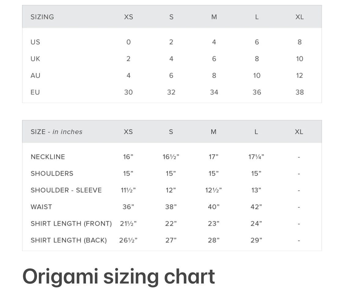Click the EU size 38 value
Screen dimensions: 344x300
pos(300,92)
